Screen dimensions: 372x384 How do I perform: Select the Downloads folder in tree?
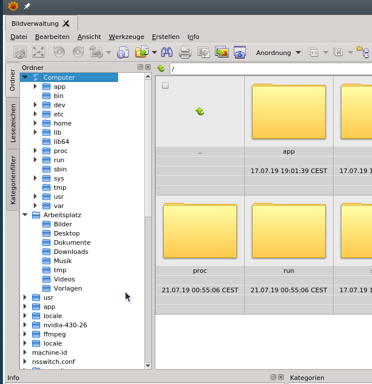click(71, 252)
